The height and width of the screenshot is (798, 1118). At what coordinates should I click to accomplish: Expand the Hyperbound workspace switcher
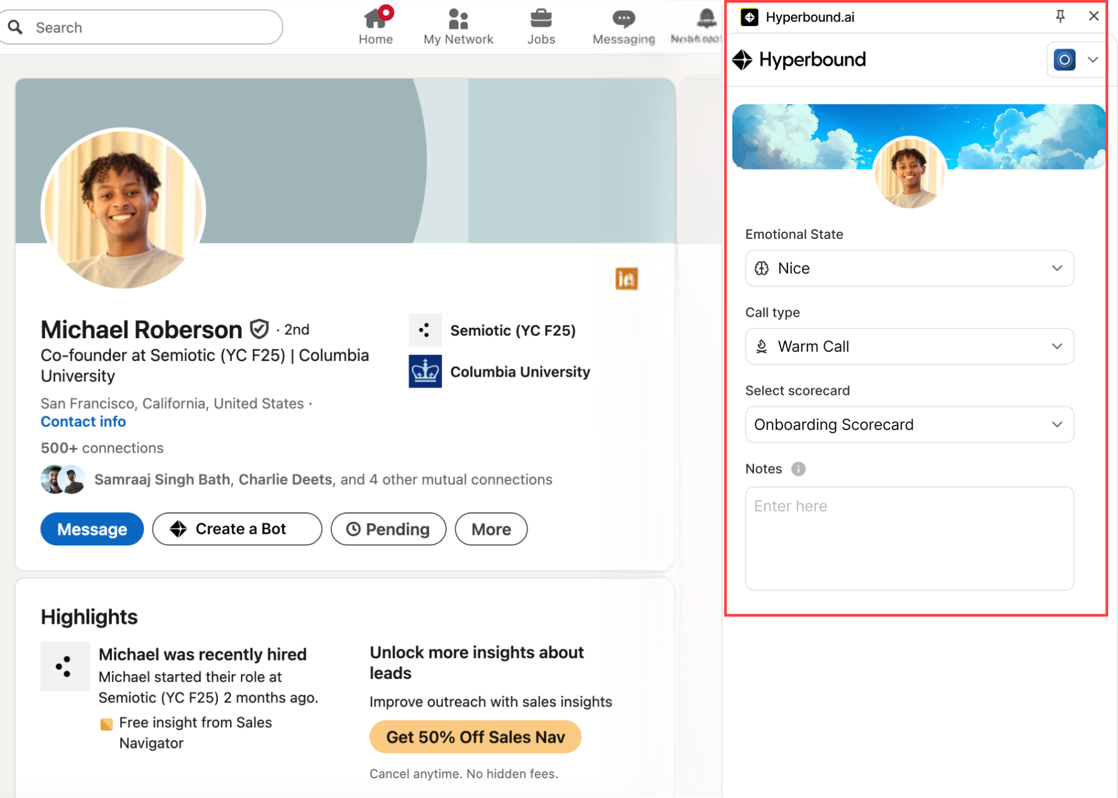(x=1077, y=59)
